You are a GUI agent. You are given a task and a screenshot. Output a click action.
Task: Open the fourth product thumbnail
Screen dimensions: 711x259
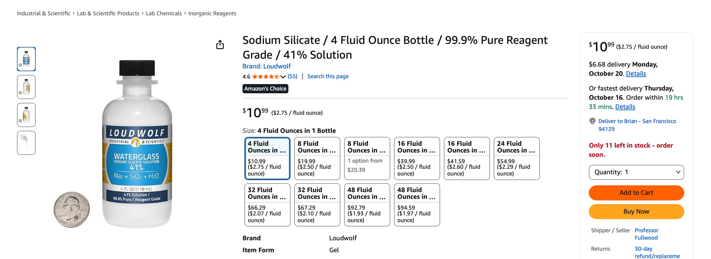26,143
